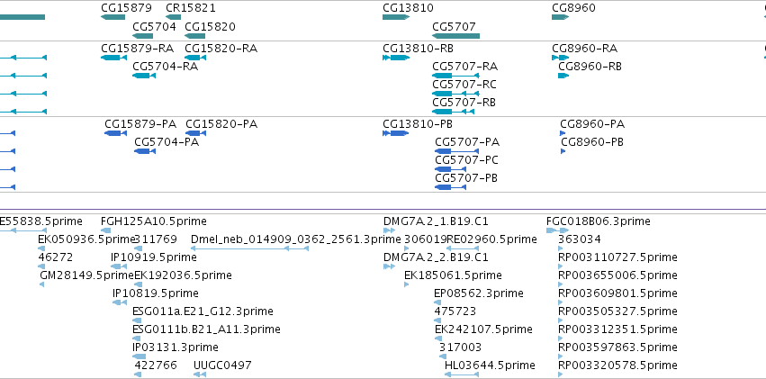Click transcript CG5707-RA
The width and height of the screenshot is (766, 379).
click(455, 76)
